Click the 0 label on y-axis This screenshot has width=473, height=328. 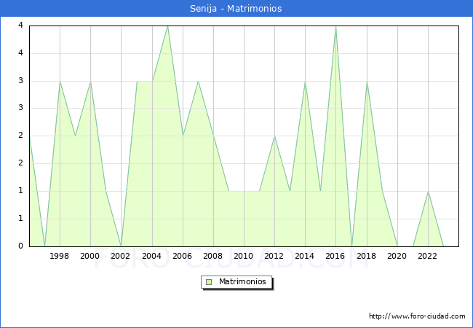click(20, 246)
